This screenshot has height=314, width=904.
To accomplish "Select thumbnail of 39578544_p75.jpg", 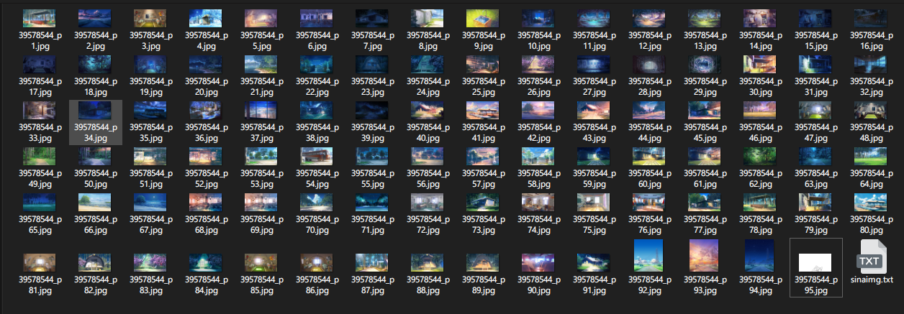I will (x=595, y=203).
